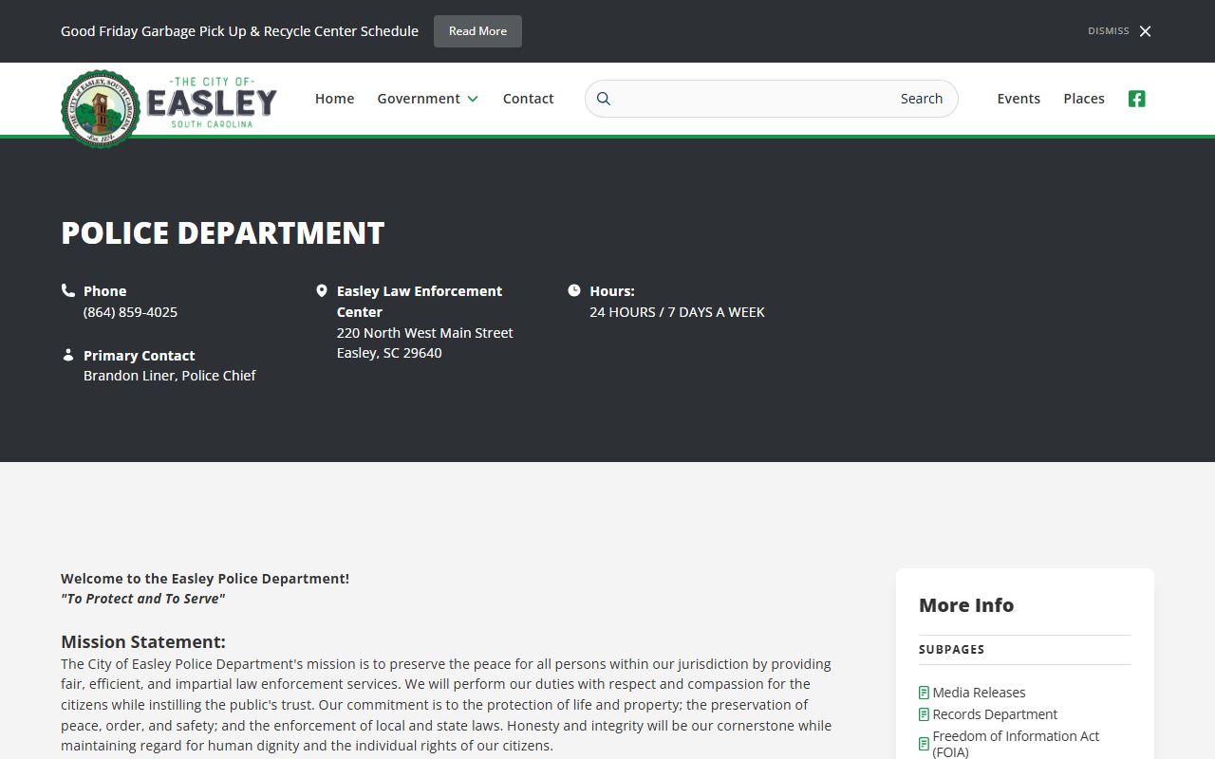Screen dimensions: 1215x759
Task: Click the address 220 North West Main Street
Action: [x=424, y=333]
